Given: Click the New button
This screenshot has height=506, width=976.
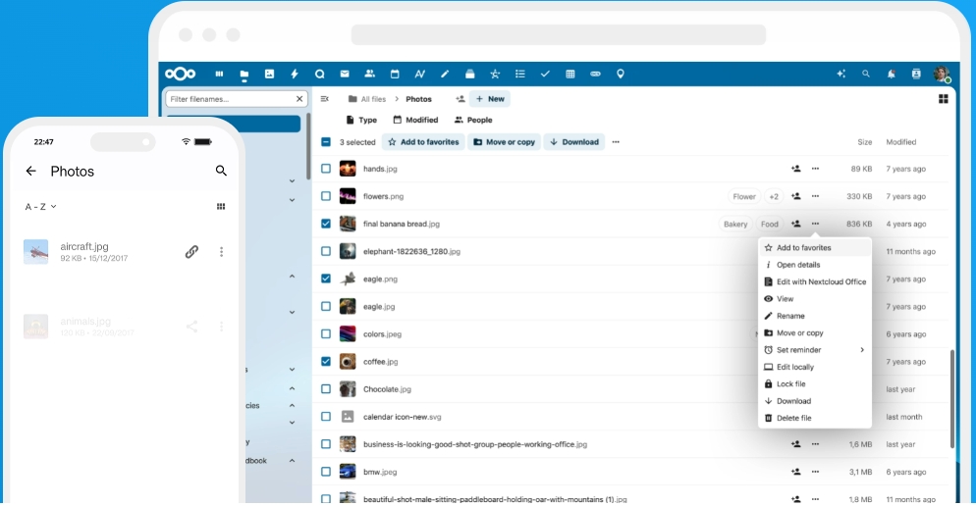Looking at the screenshot, I should [490, 99].
